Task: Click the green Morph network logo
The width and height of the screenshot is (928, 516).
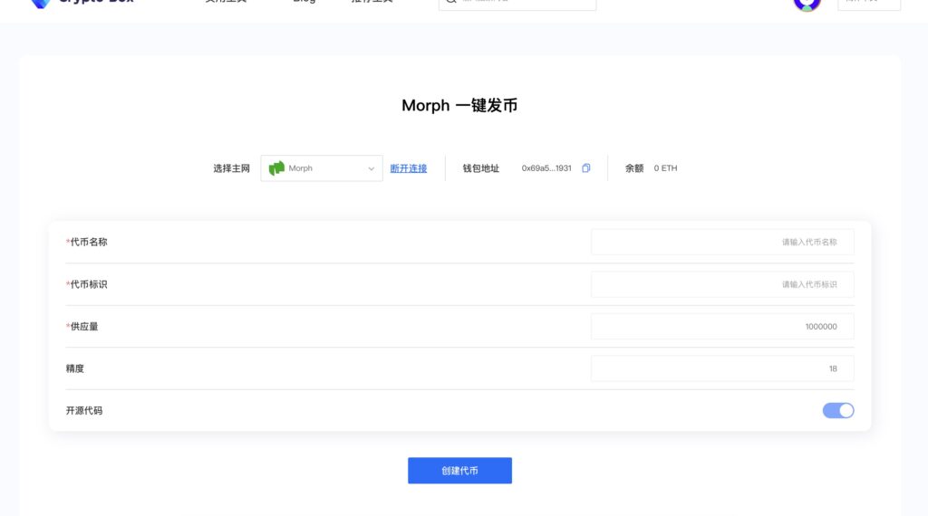Action: coord(276,168)
